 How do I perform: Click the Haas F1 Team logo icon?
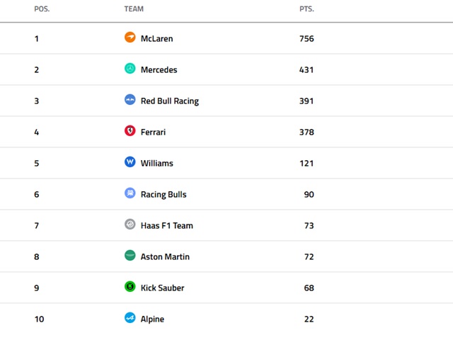click(x=130, y=225)
